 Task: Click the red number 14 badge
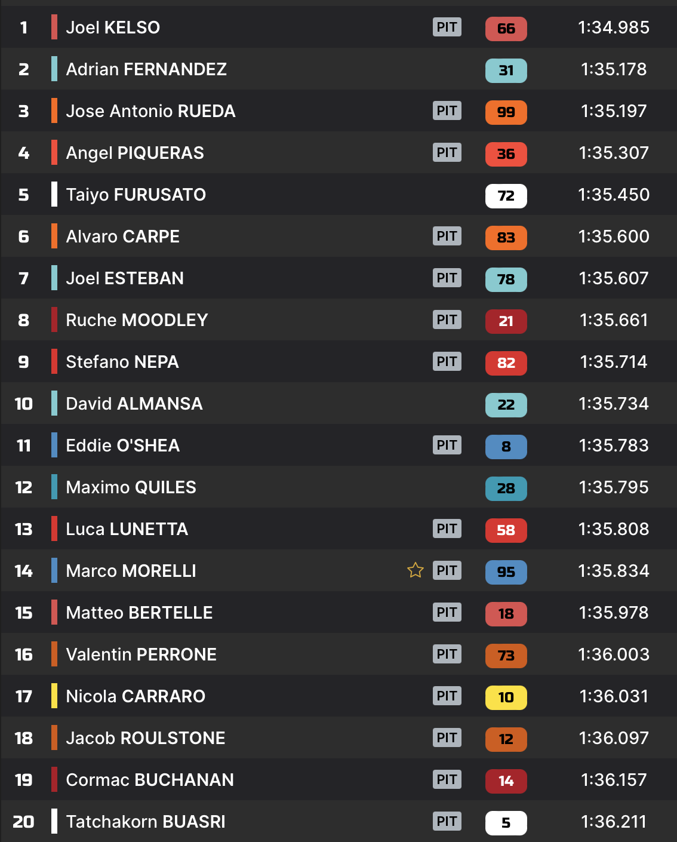506,780
